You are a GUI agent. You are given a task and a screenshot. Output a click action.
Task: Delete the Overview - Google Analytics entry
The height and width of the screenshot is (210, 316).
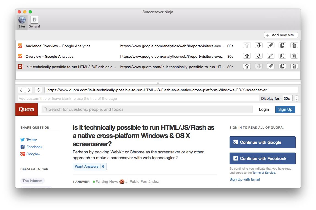pos(294,56)
